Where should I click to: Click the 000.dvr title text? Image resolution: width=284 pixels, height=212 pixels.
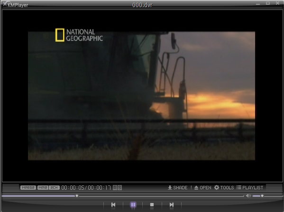point(142,5)
